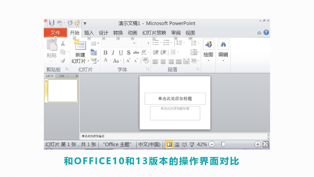Viewport: 314px width, 177px height.
Task: Click the Redo icon in quick access toolbar
Action: (70, 23)
